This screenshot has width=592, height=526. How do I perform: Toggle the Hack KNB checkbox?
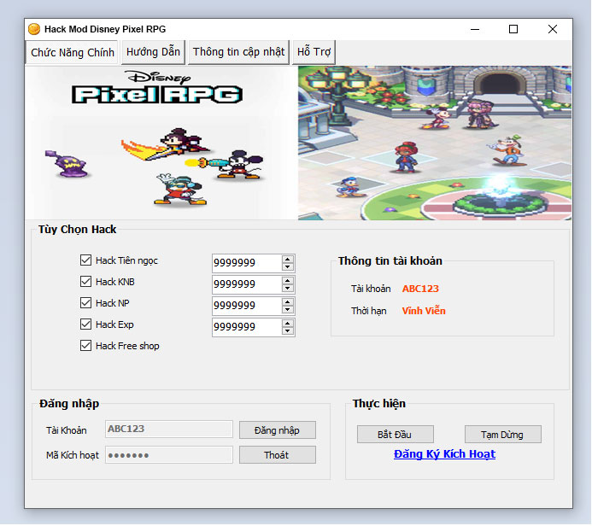(85, 282)
